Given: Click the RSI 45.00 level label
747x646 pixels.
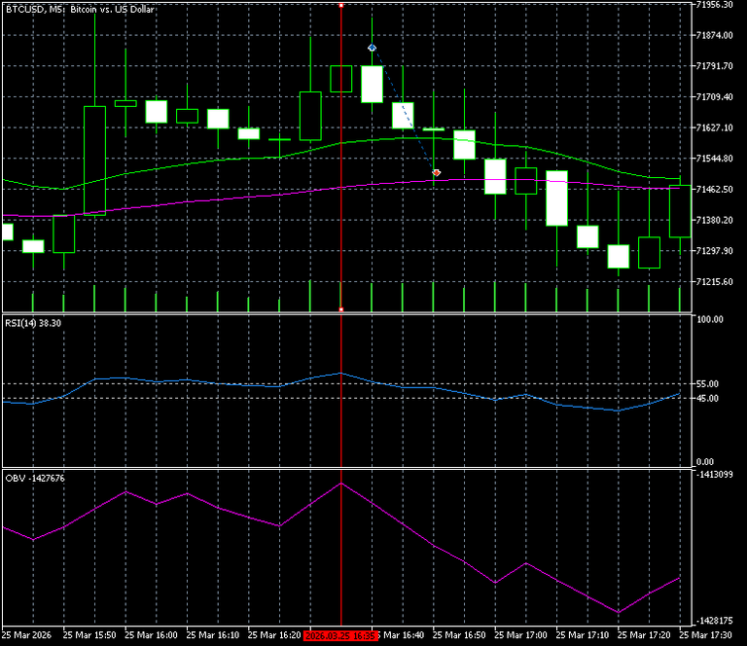Looking at the screenshot, I should [x=707, y=399].
